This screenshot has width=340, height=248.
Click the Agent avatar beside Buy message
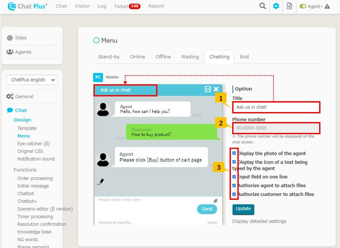click(103, 159)
